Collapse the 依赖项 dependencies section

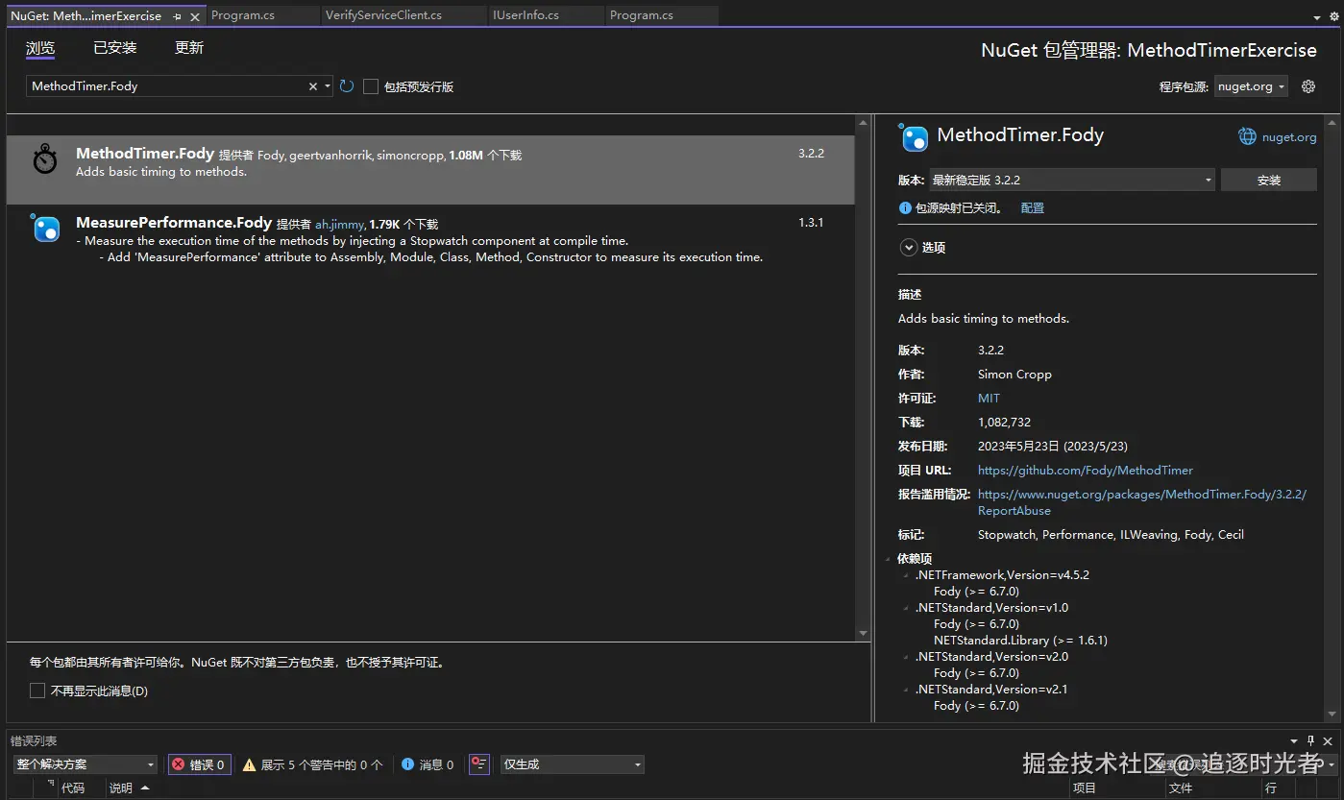pos(888,559)
